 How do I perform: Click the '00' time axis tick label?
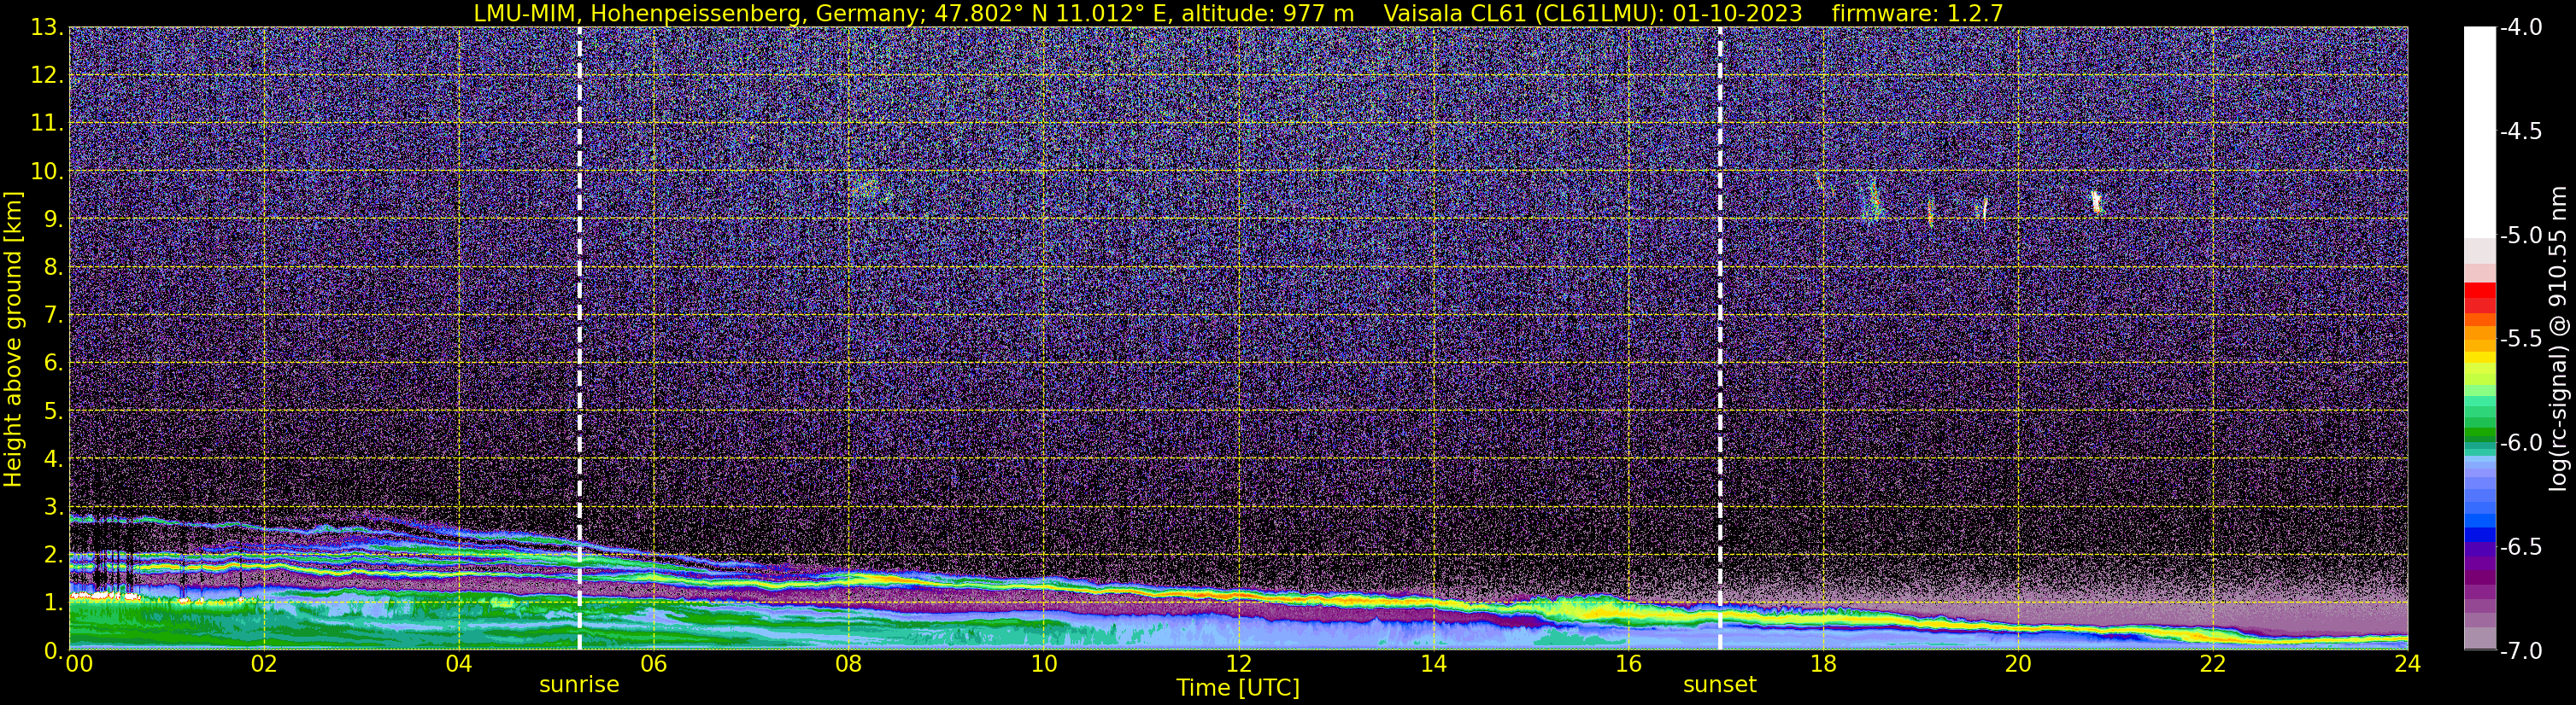click(x=79, y=664)
